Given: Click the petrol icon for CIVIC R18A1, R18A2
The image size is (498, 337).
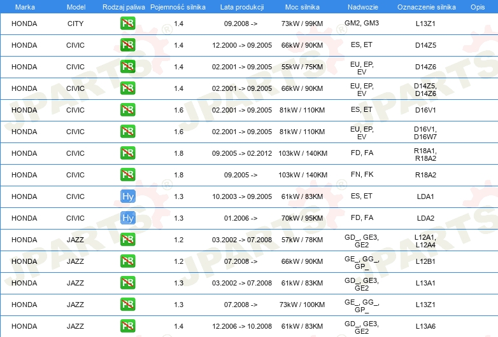Looking at the screenshot, I should pos(127,153).
